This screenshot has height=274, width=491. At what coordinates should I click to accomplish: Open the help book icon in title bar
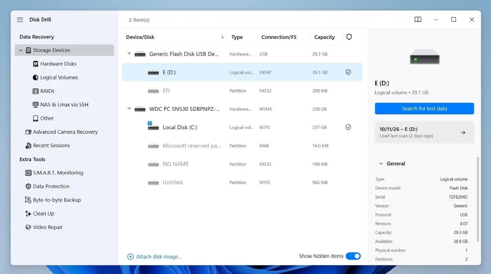418,20
